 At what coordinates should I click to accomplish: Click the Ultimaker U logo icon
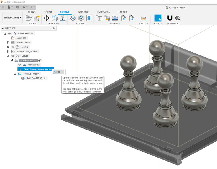click(x=170, y=18)
